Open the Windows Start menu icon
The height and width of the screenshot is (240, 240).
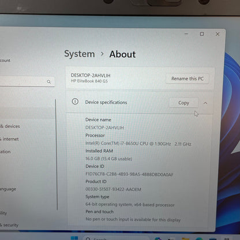pos(74,238)
